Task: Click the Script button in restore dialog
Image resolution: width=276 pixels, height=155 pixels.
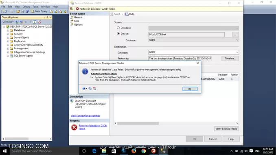Action: click(x=115, y=14)
